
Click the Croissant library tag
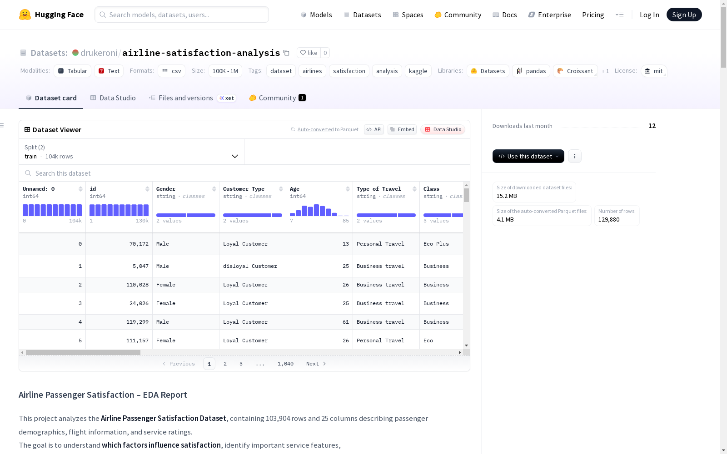[575, 71]
